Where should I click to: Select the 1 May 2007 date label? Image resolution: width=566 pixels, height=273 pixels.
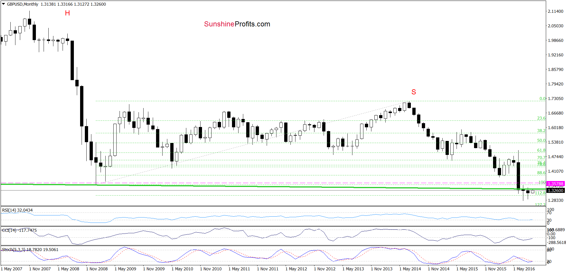[x=12, y=269]
